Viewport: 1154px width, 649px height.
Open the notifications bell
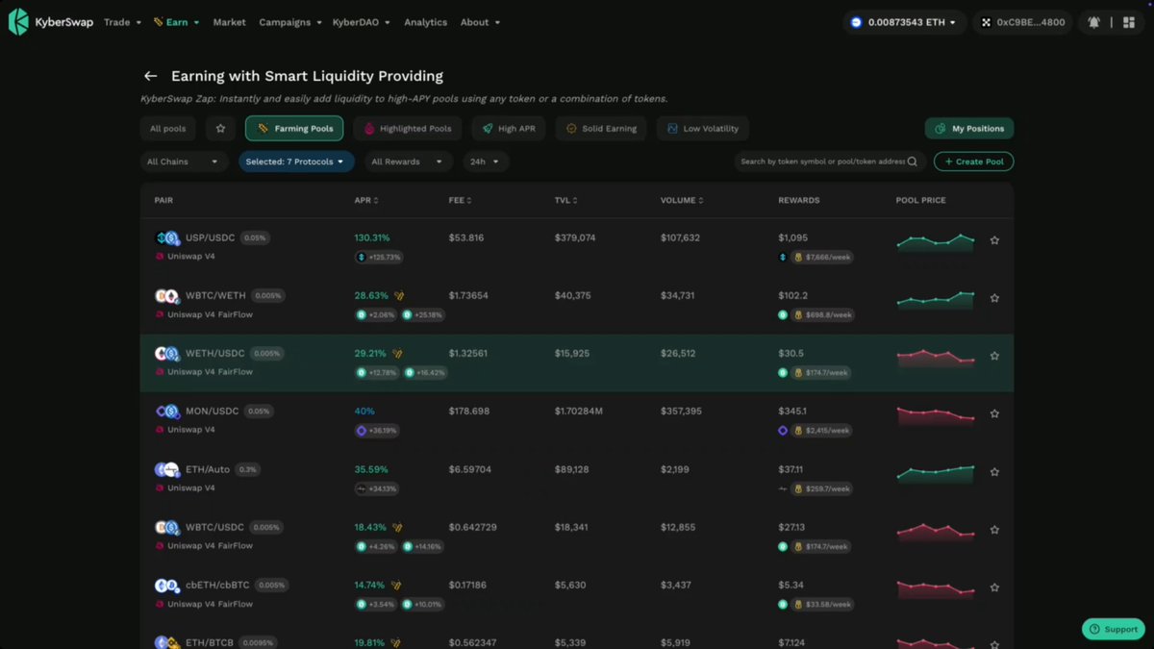[1093, 22]
